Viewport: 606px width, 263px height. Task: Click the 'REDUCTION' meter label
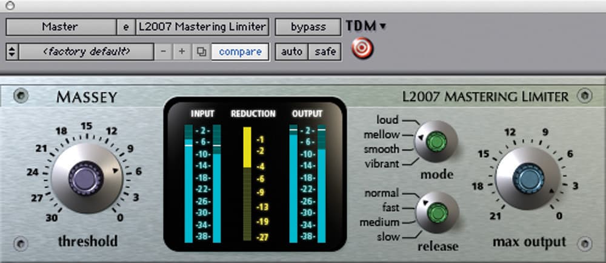tap(253, 114)
